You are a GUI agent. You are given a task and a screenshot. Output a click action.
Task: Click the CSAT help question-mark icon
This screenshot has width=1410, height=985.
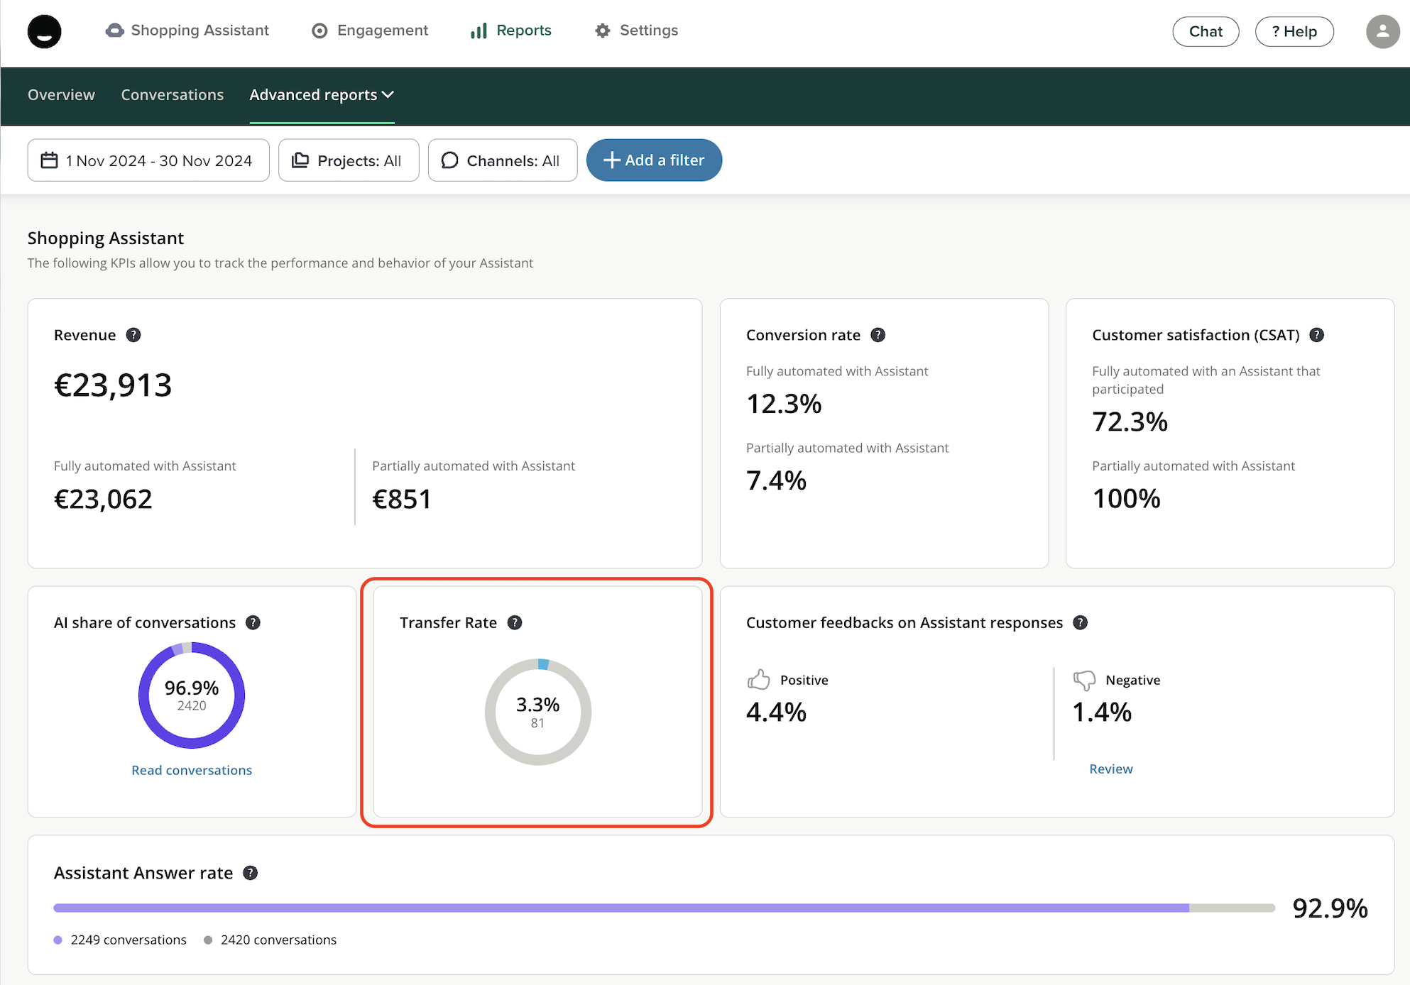pyautogui.click(x=1317, y=335)
